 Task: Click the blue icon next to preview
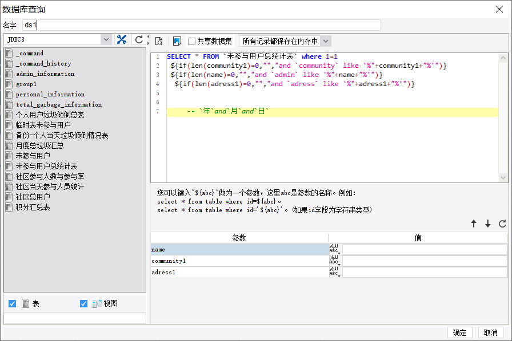(177, 41)
